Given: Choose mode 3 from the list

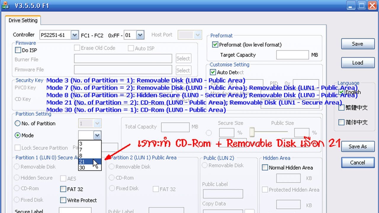Looking at the screenshot, I should point(90,144).
